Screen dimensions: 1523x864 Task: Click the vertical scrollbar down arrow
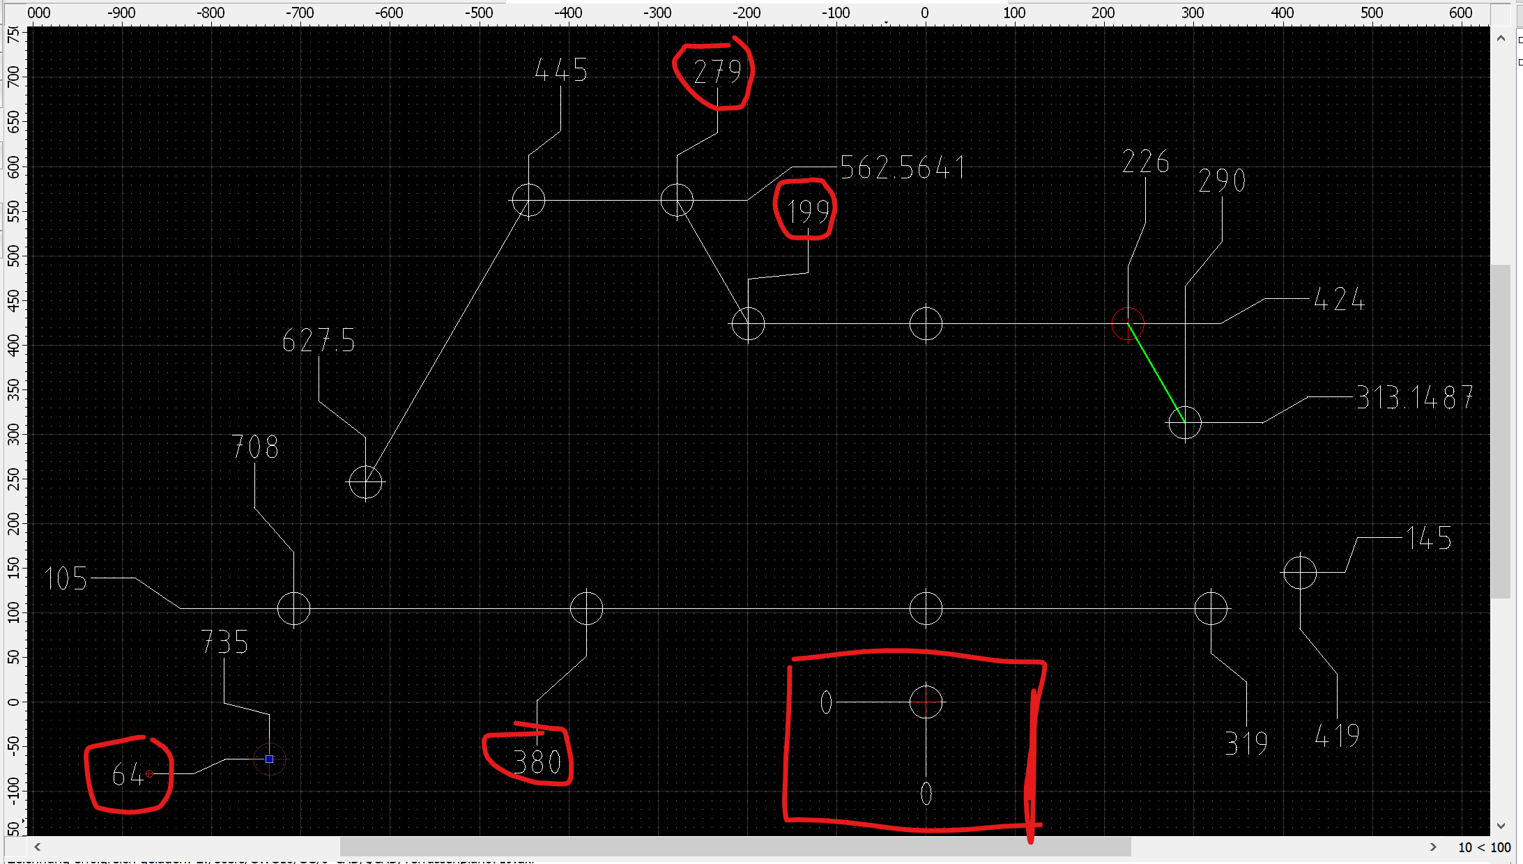[x=1501, y=826]
